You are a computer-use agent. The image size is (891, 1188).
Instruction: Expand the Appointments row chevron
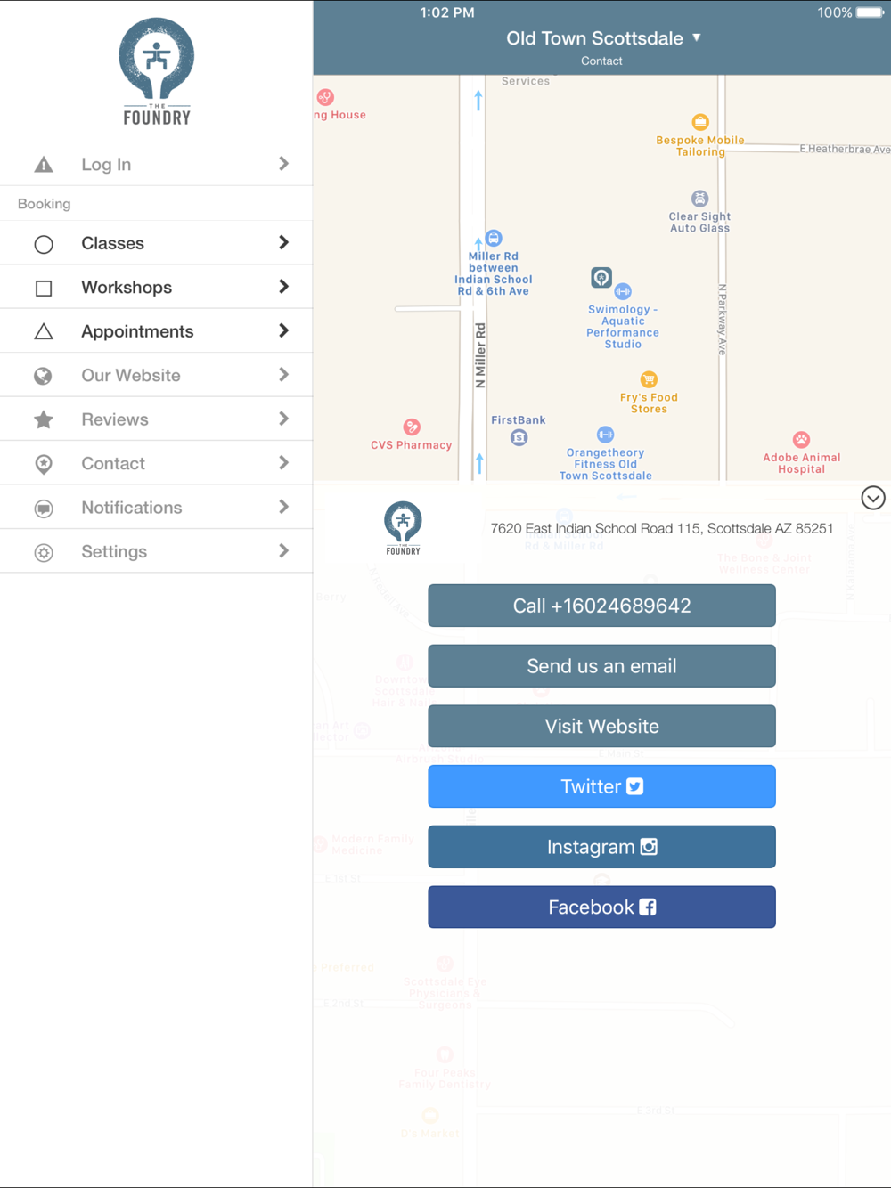(x=283, y=330)
